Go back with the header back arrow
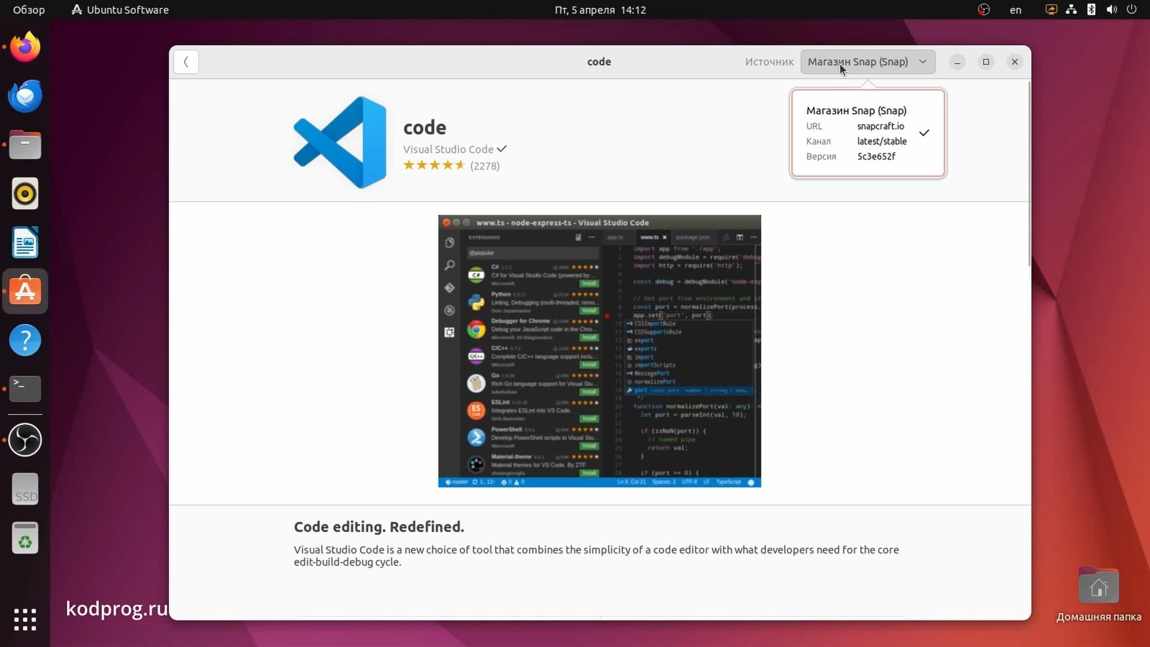The height and width of the screenshot is (647, 1150). (x=186, y=62)
